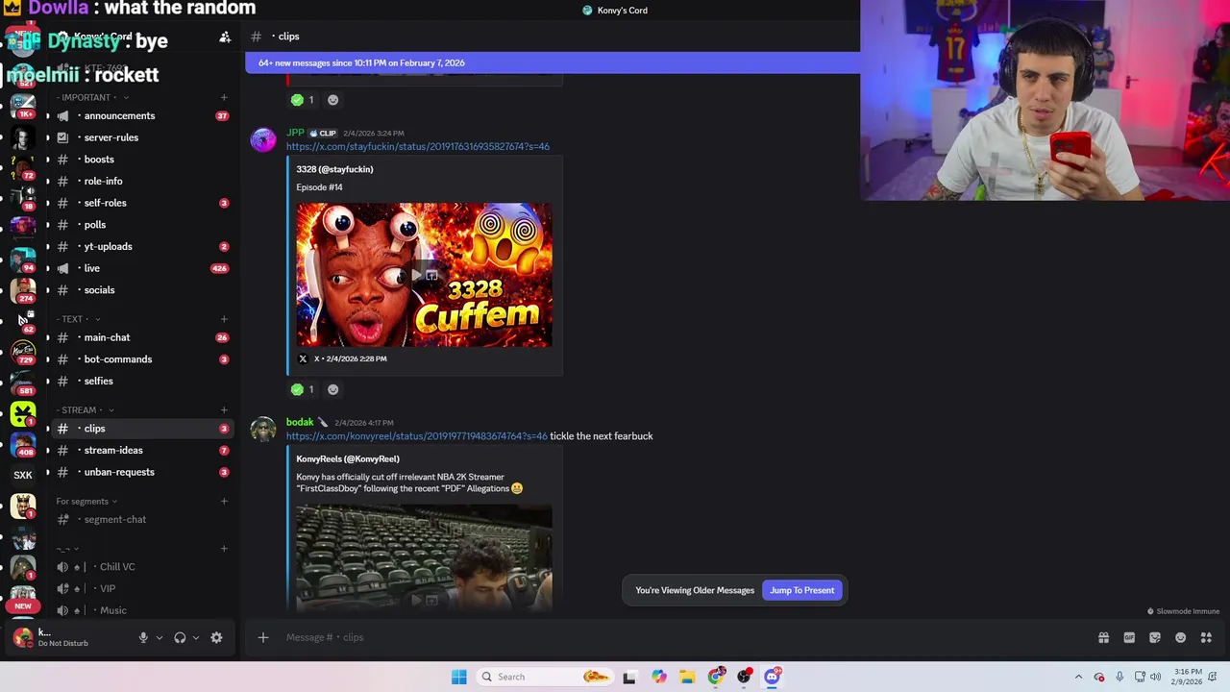
Task: Open the emoji picker in message bar
Action: pyautogui.click(x=1180, y=637)
